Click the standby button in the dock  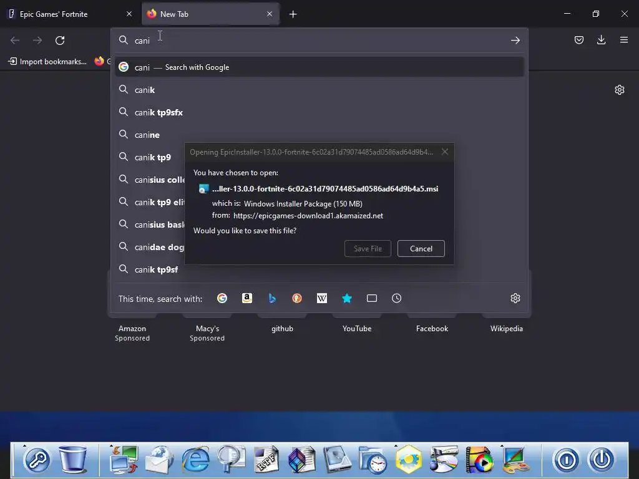[566, 460]
